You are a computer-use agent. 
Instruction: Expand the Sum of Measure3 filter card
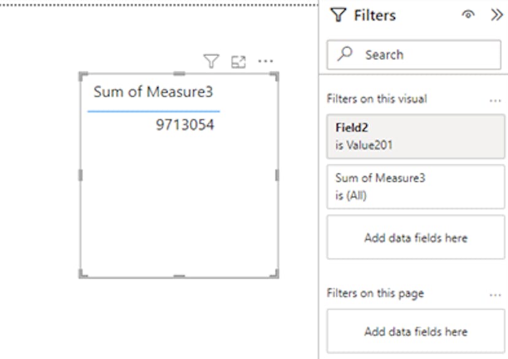(x=416, y=187)
